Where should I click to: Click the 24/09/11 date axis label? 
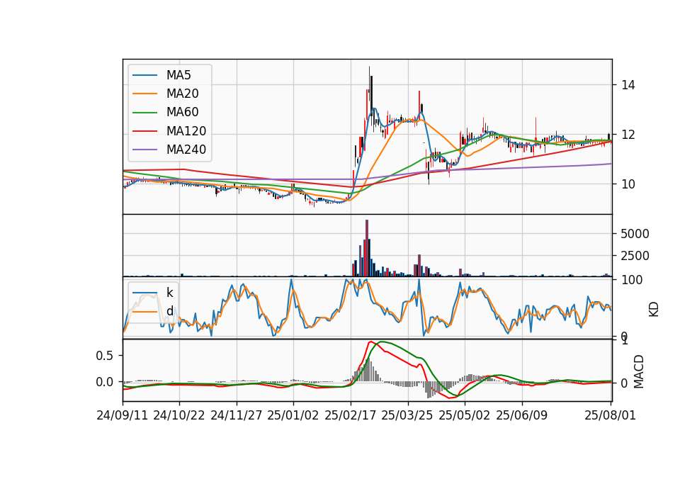coord(122,415)
